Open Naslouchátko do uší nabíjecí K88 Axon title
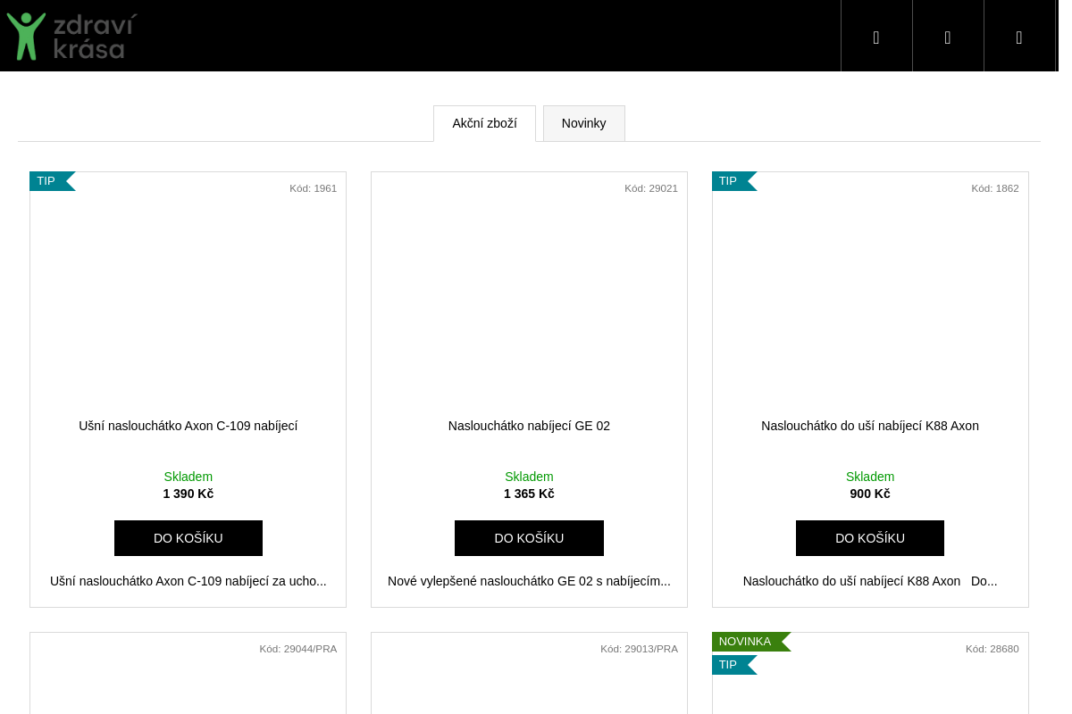The image size is (1072, 714). 869,426
